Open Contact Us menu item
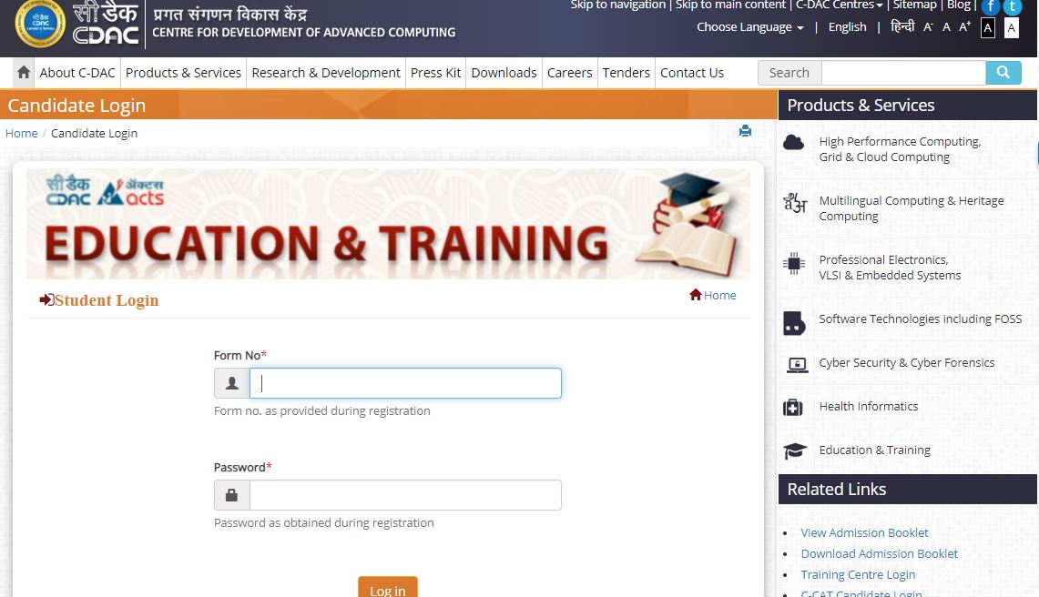 coord(692,73)
